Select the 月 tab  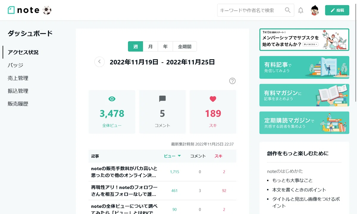click(151, 46)
